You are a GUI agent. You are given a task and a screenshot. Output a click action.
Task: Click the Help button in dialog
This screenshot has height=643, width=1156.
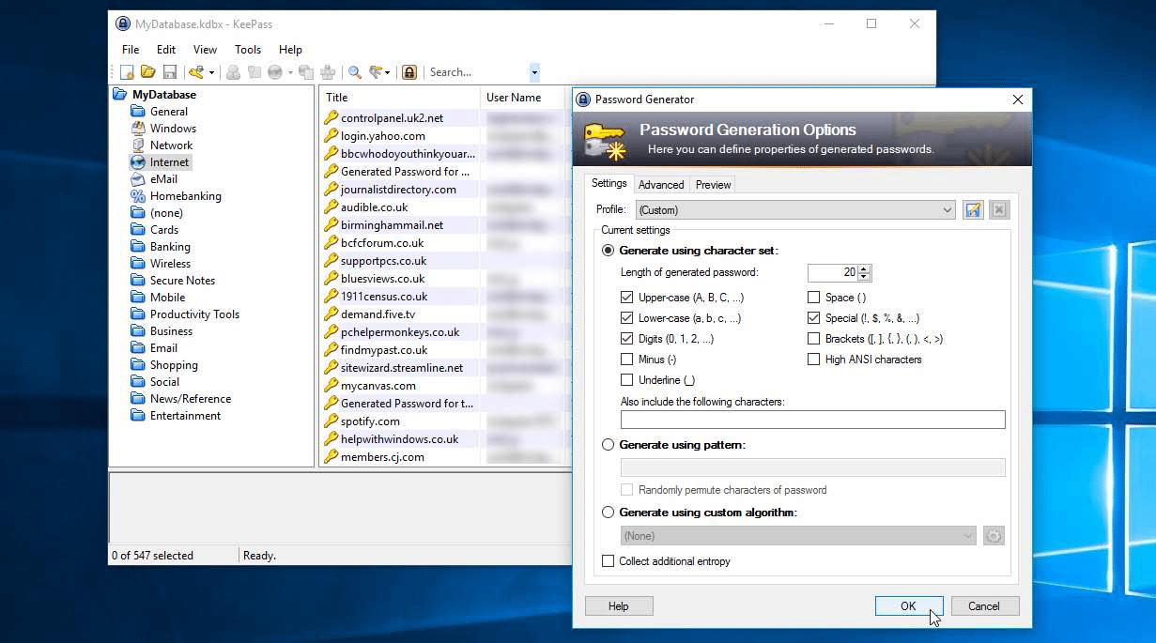(618, 606)
